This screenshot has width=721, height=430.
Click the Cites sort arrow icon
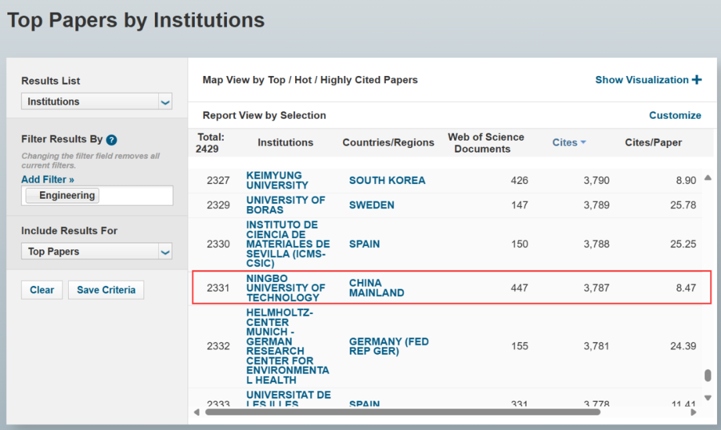[583, 143]
